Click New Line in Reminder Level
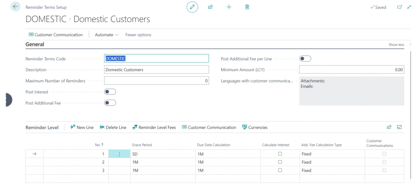The image size is (414, 186). pyautogui.click(x=82, y=127)
